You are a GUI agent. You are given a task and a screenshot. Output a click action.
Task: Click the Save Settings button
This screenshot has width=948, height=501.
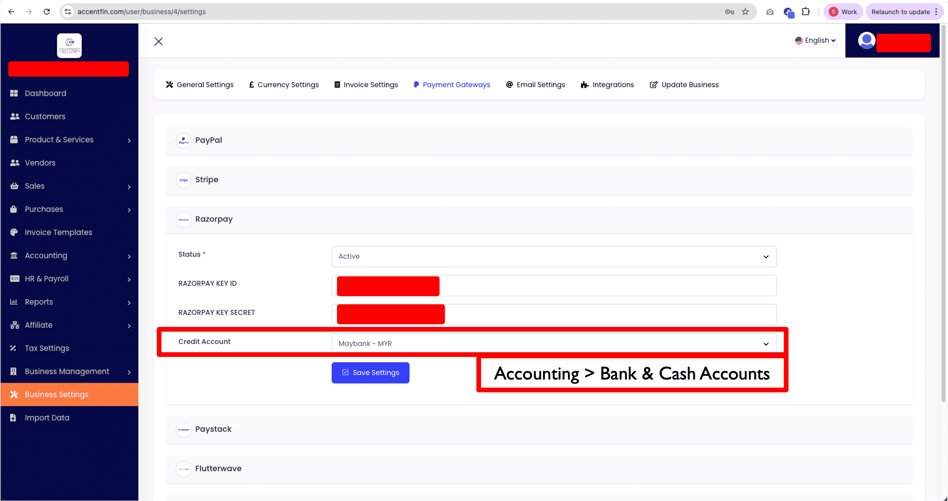point(370,372)
